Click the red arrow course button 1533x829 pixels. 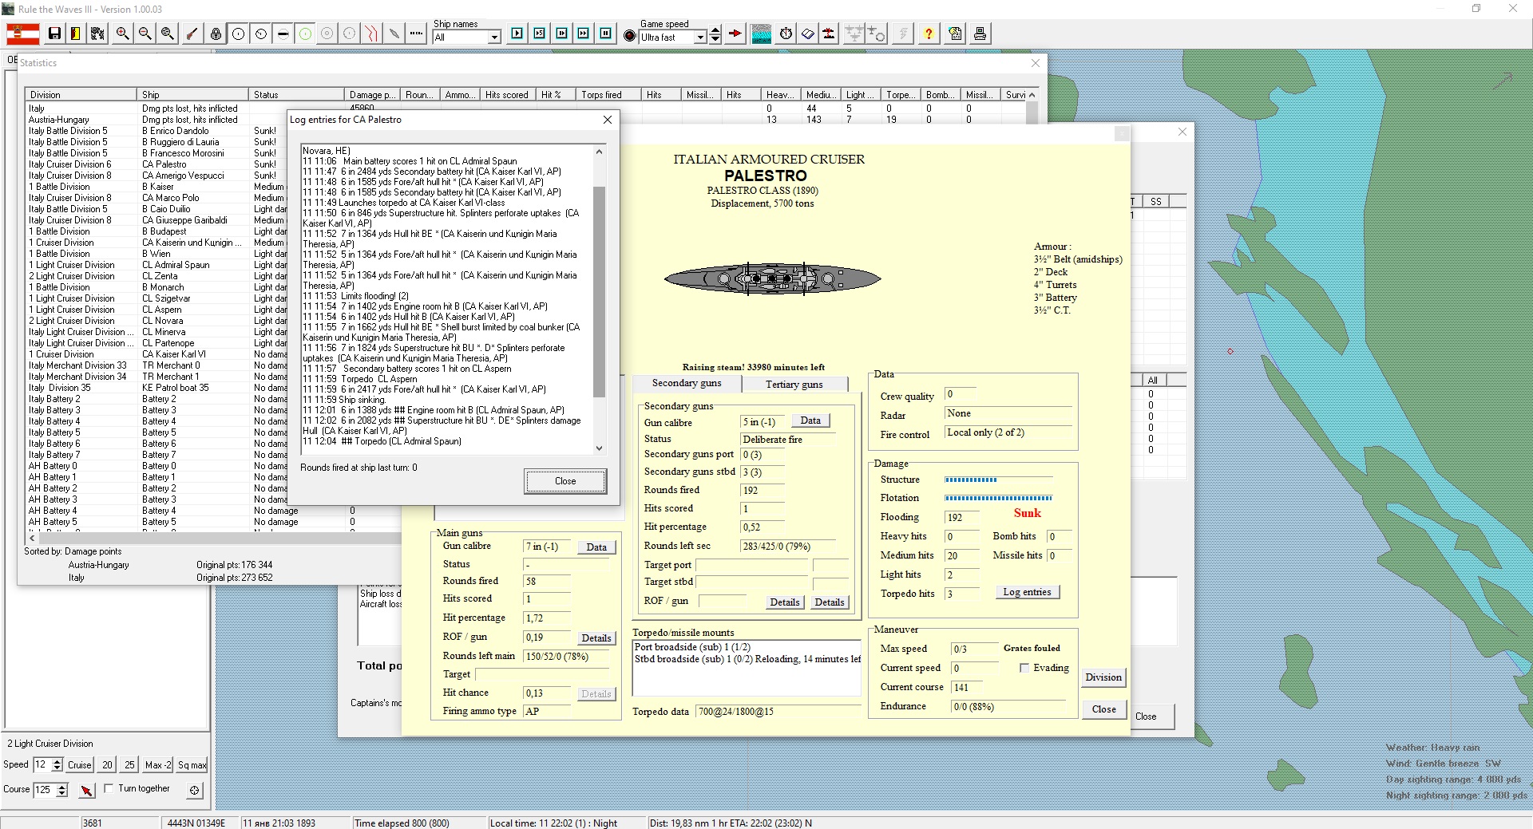86,790
